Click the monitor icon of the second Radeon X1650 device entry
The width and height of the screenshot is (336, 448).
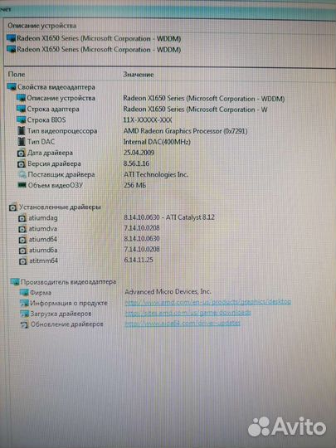coord(12,49)
